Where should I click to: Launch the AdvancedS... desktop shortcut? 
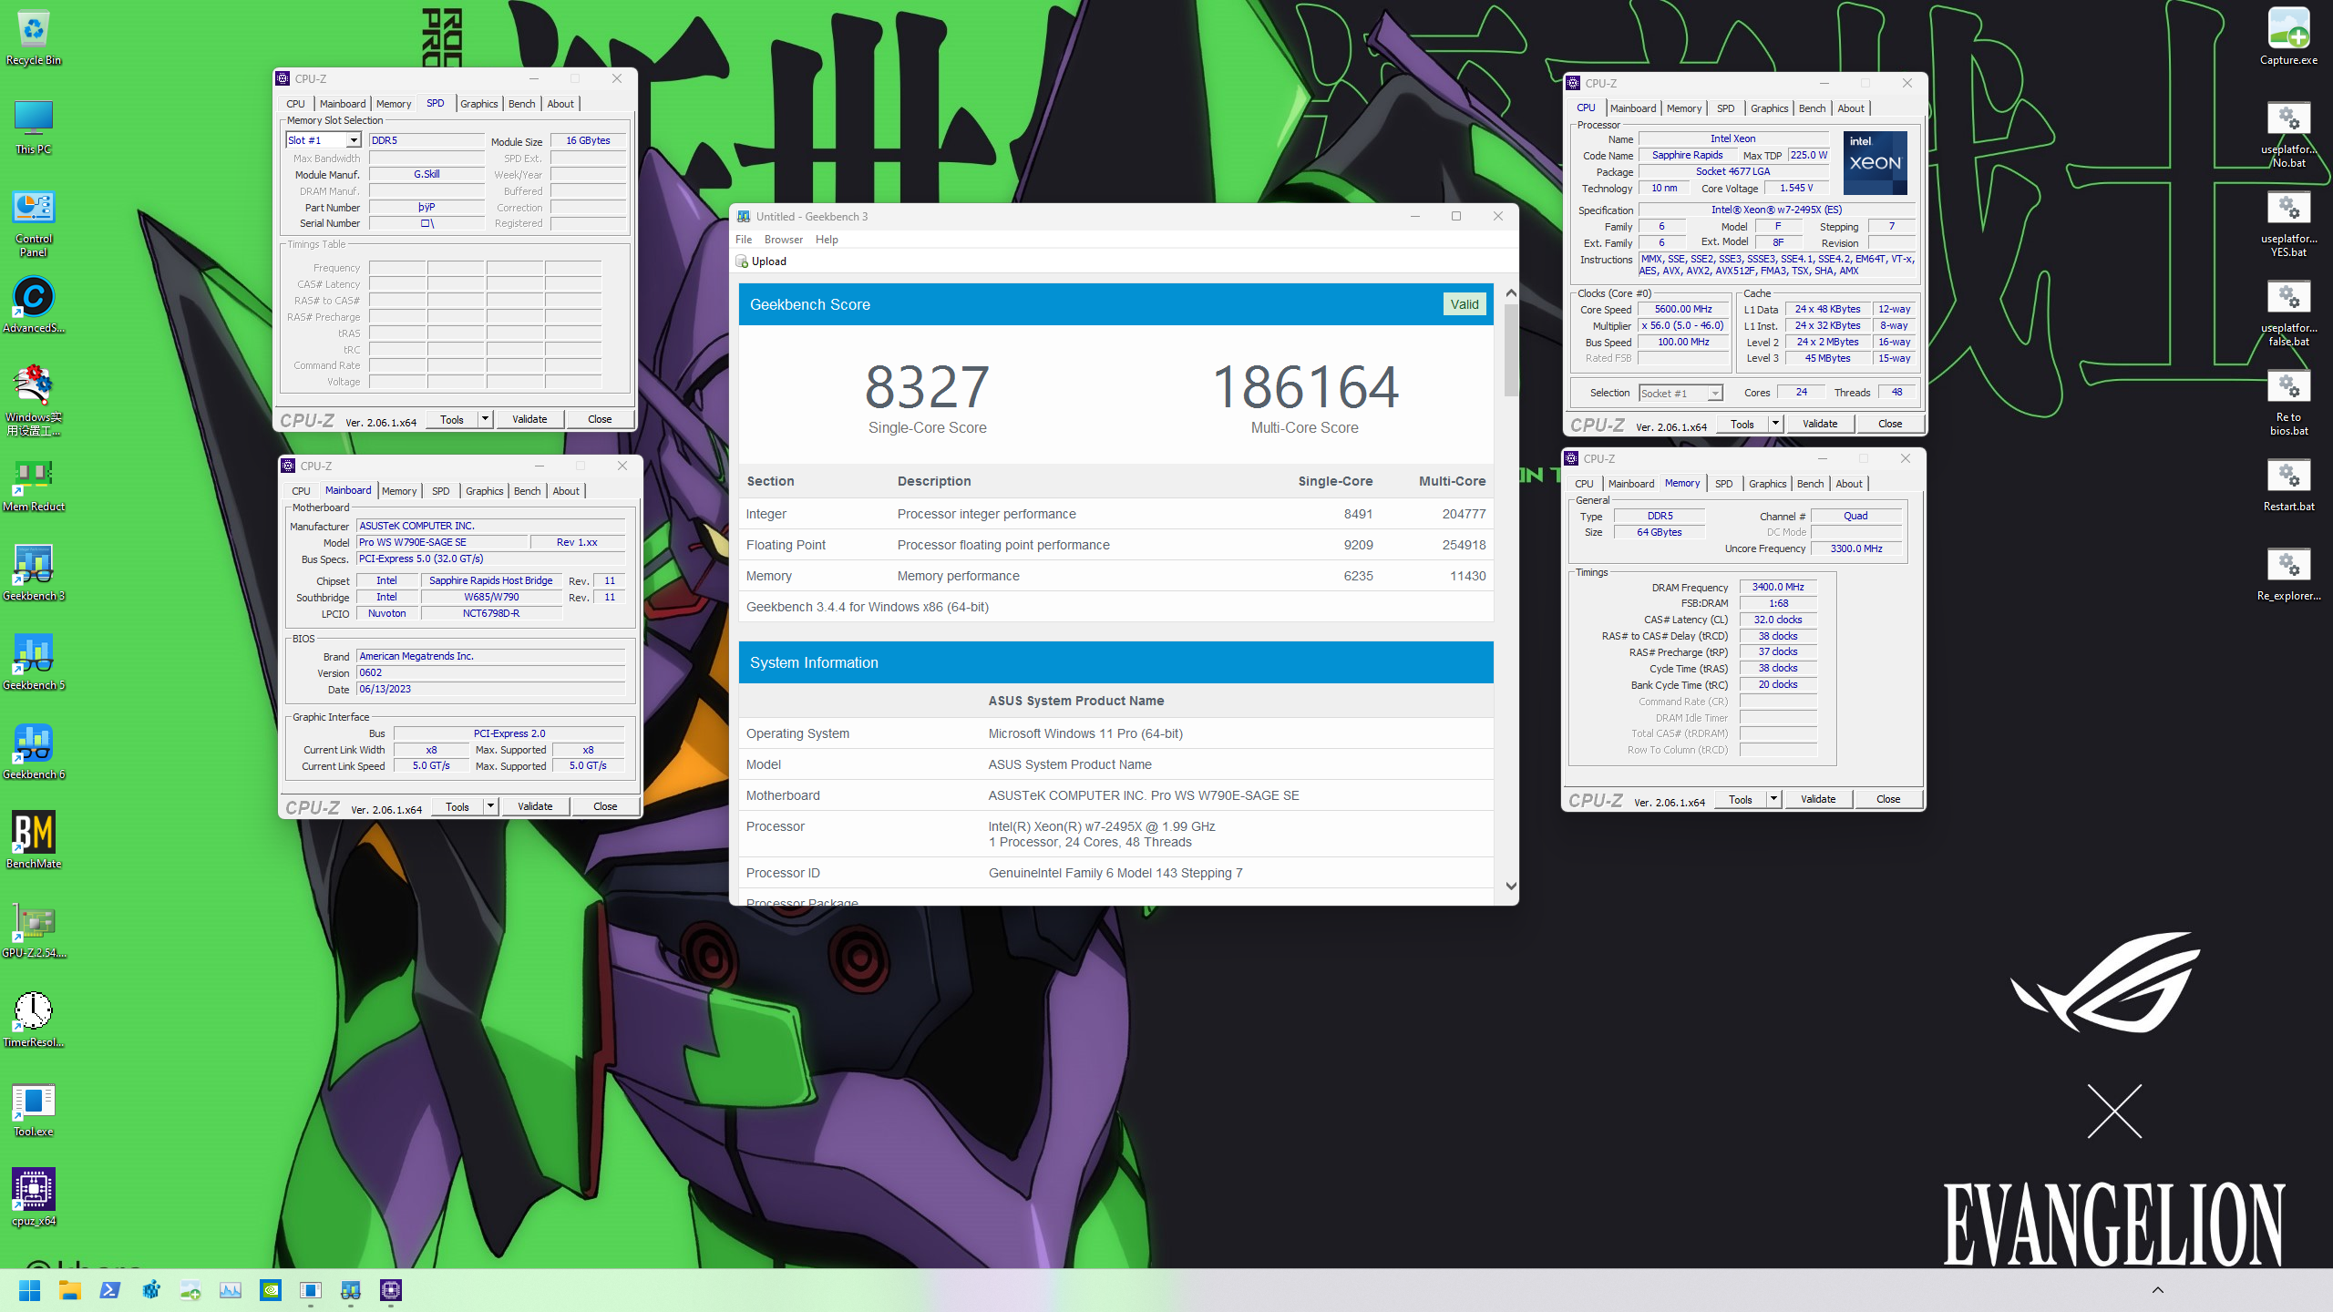tap(34, 305)
